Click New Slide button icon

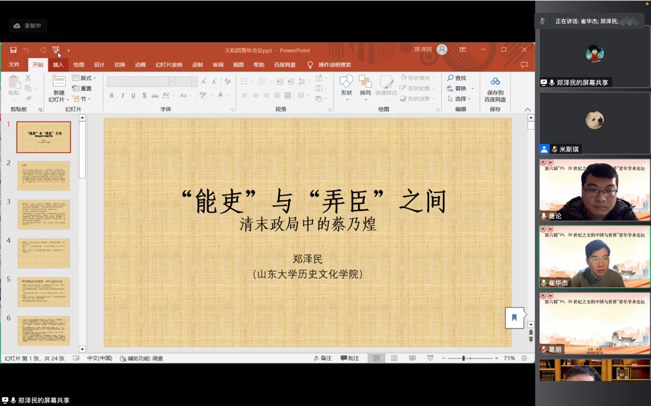click(x=58, y=83)
